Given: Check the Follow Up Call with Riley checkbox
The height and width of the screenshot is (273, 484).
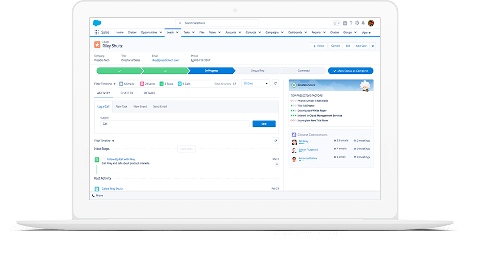Looking at the screenshot, I should coord(103,159).
